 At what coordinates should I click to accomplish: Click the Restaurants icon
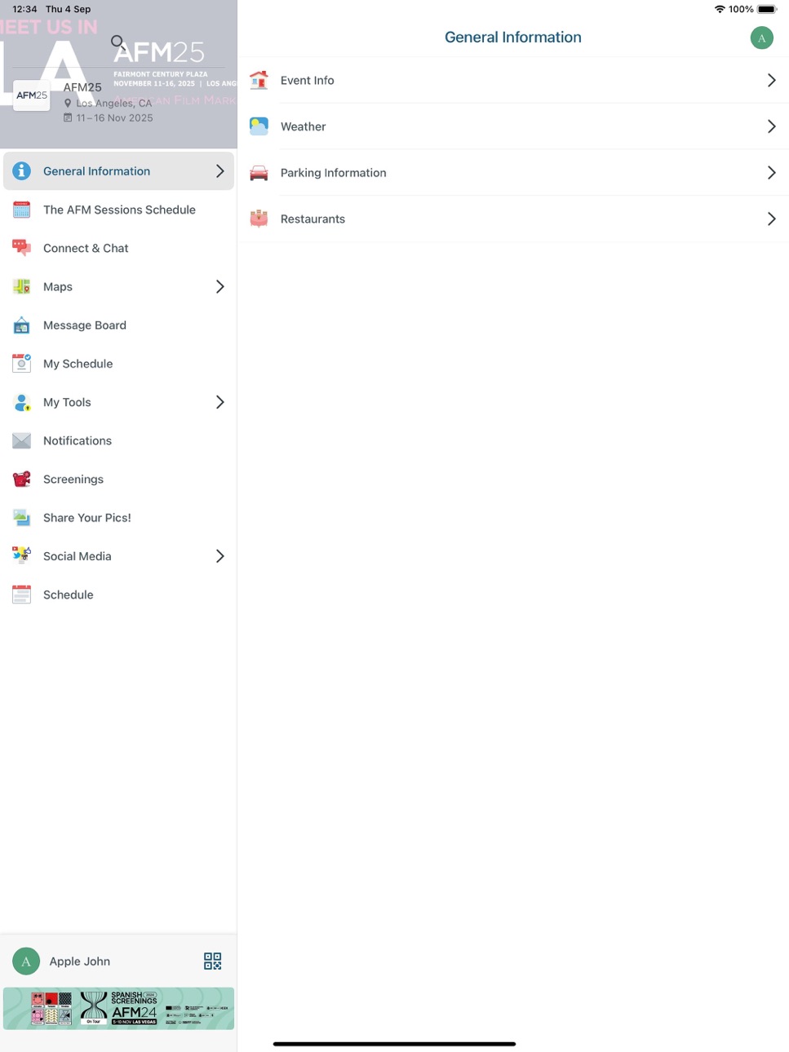[259, 219]
